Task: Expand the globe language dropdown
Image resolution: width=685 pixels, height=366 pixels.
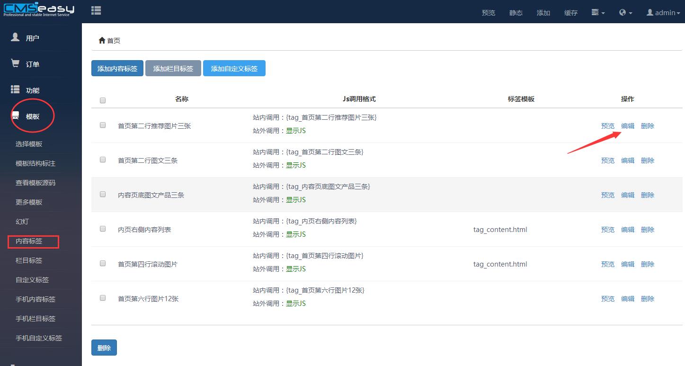Action: 625,13
